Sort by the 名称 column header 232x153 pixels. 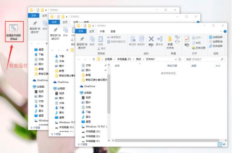click(117, 66)
